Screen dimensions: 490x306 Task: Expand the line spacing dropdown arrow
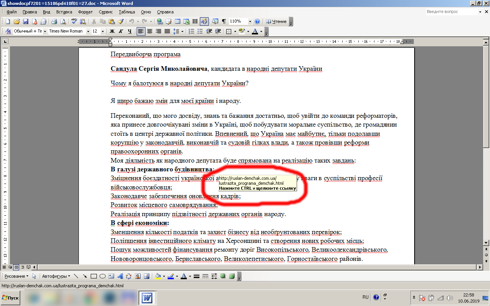click(183, 31)
